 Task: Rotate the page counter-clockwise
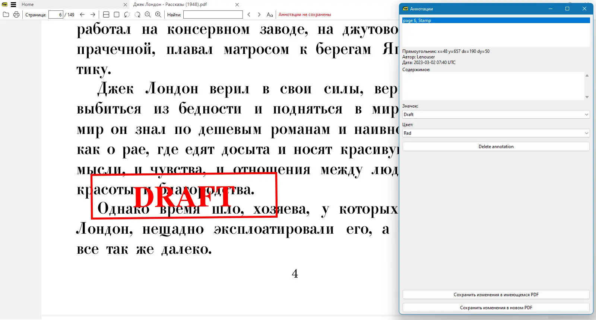(127, 15)
